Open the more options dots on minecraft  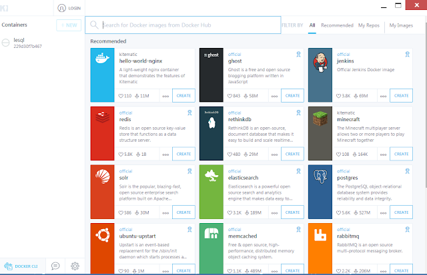[383, 154]
